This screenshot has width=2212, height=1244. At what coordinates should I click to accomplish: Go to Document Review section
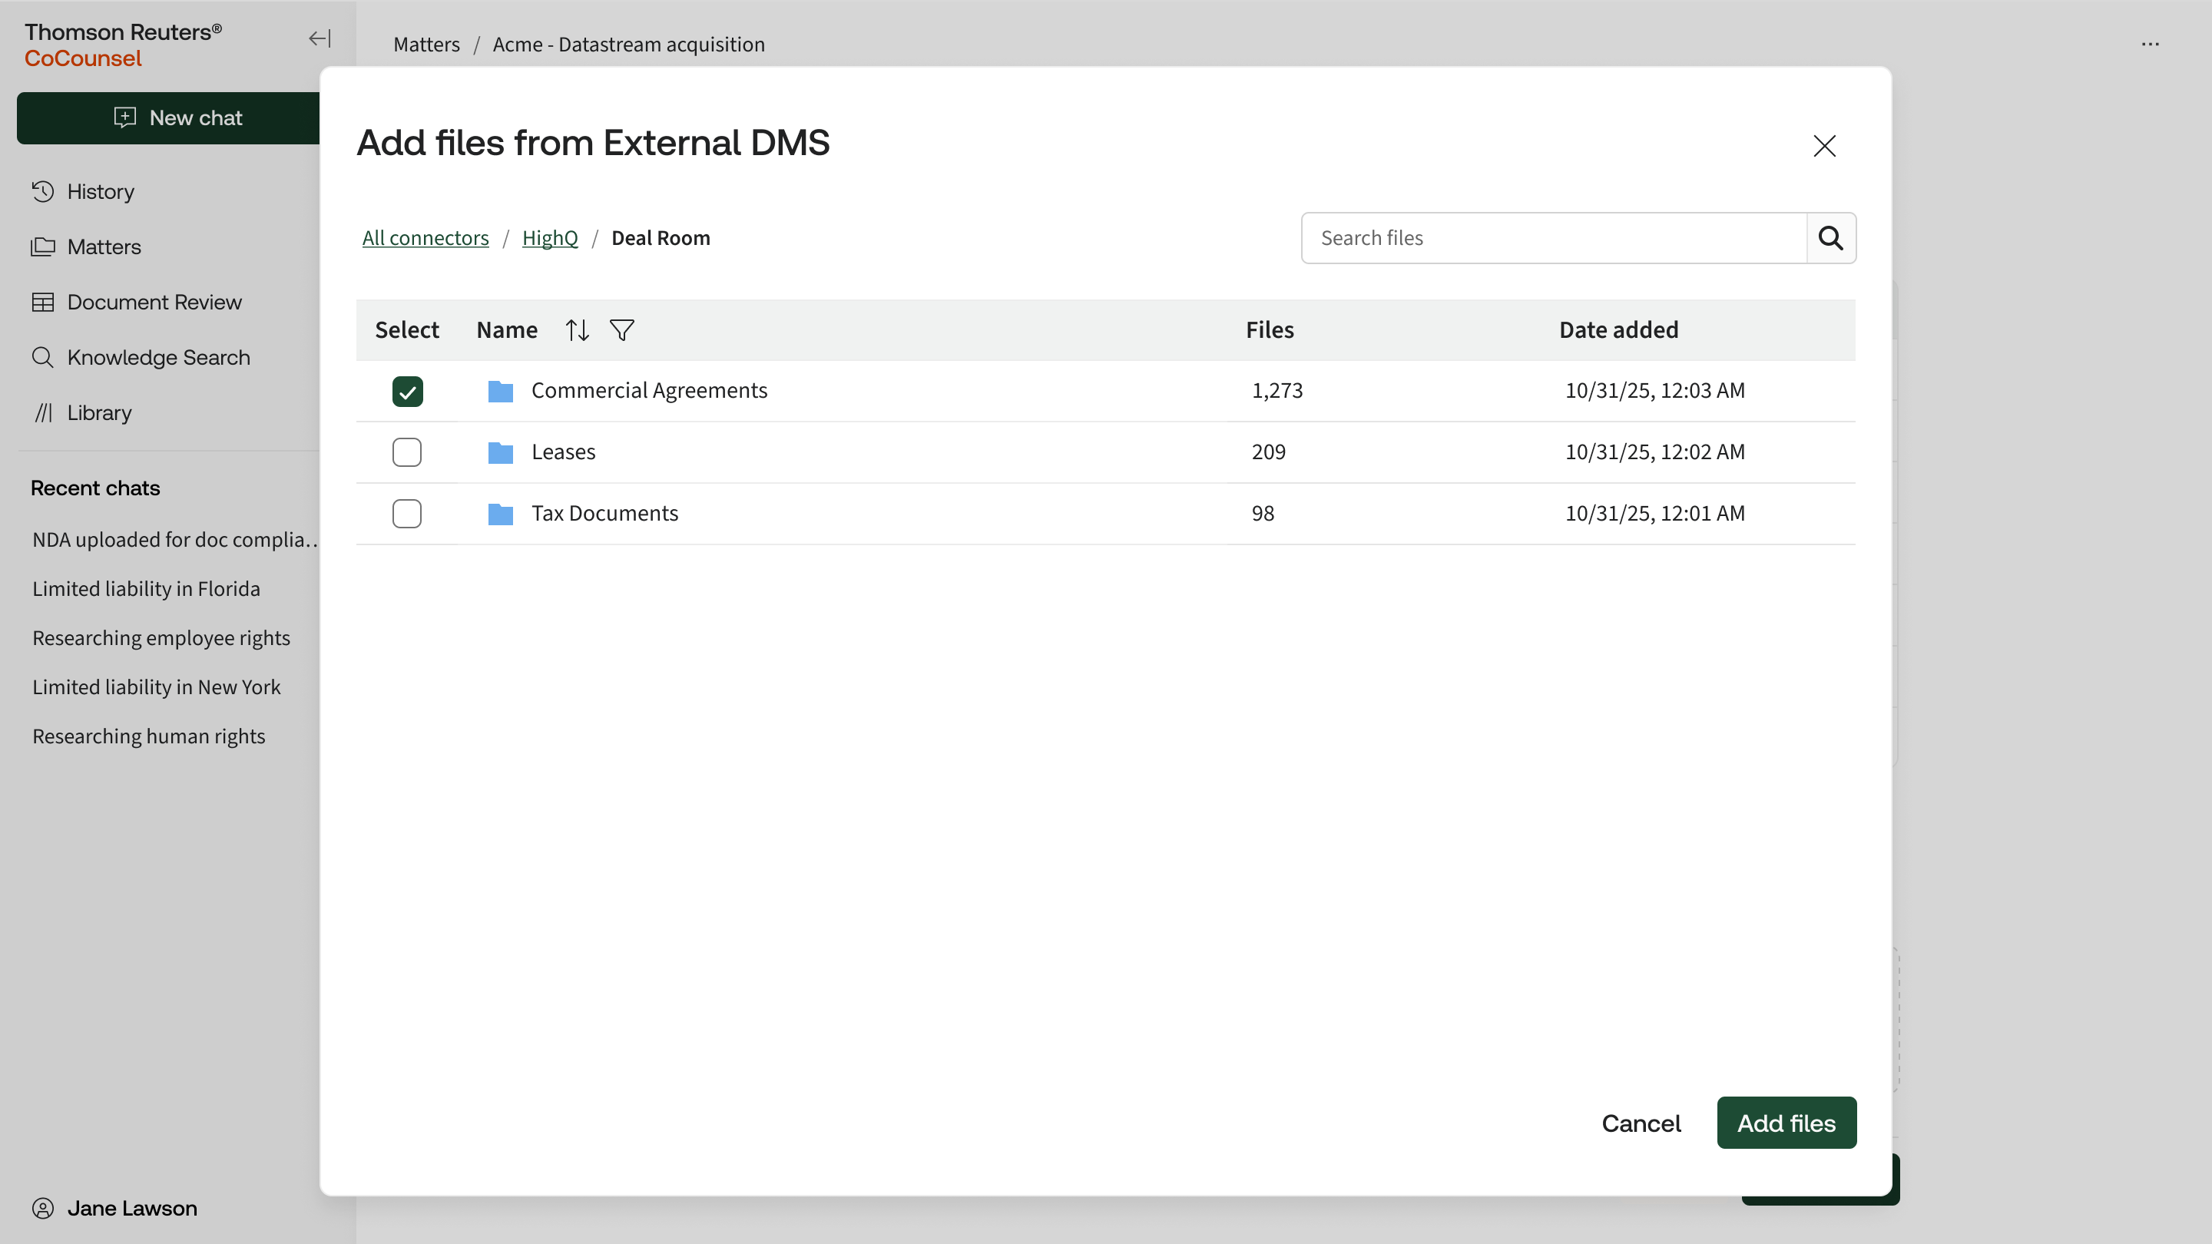pyautogui.click(x=154, y=303)
